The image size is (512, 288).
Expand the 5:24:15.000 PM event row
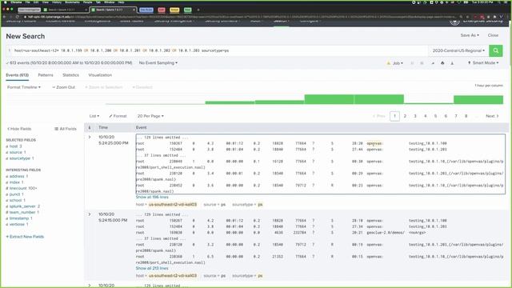[x=90, y=214]
